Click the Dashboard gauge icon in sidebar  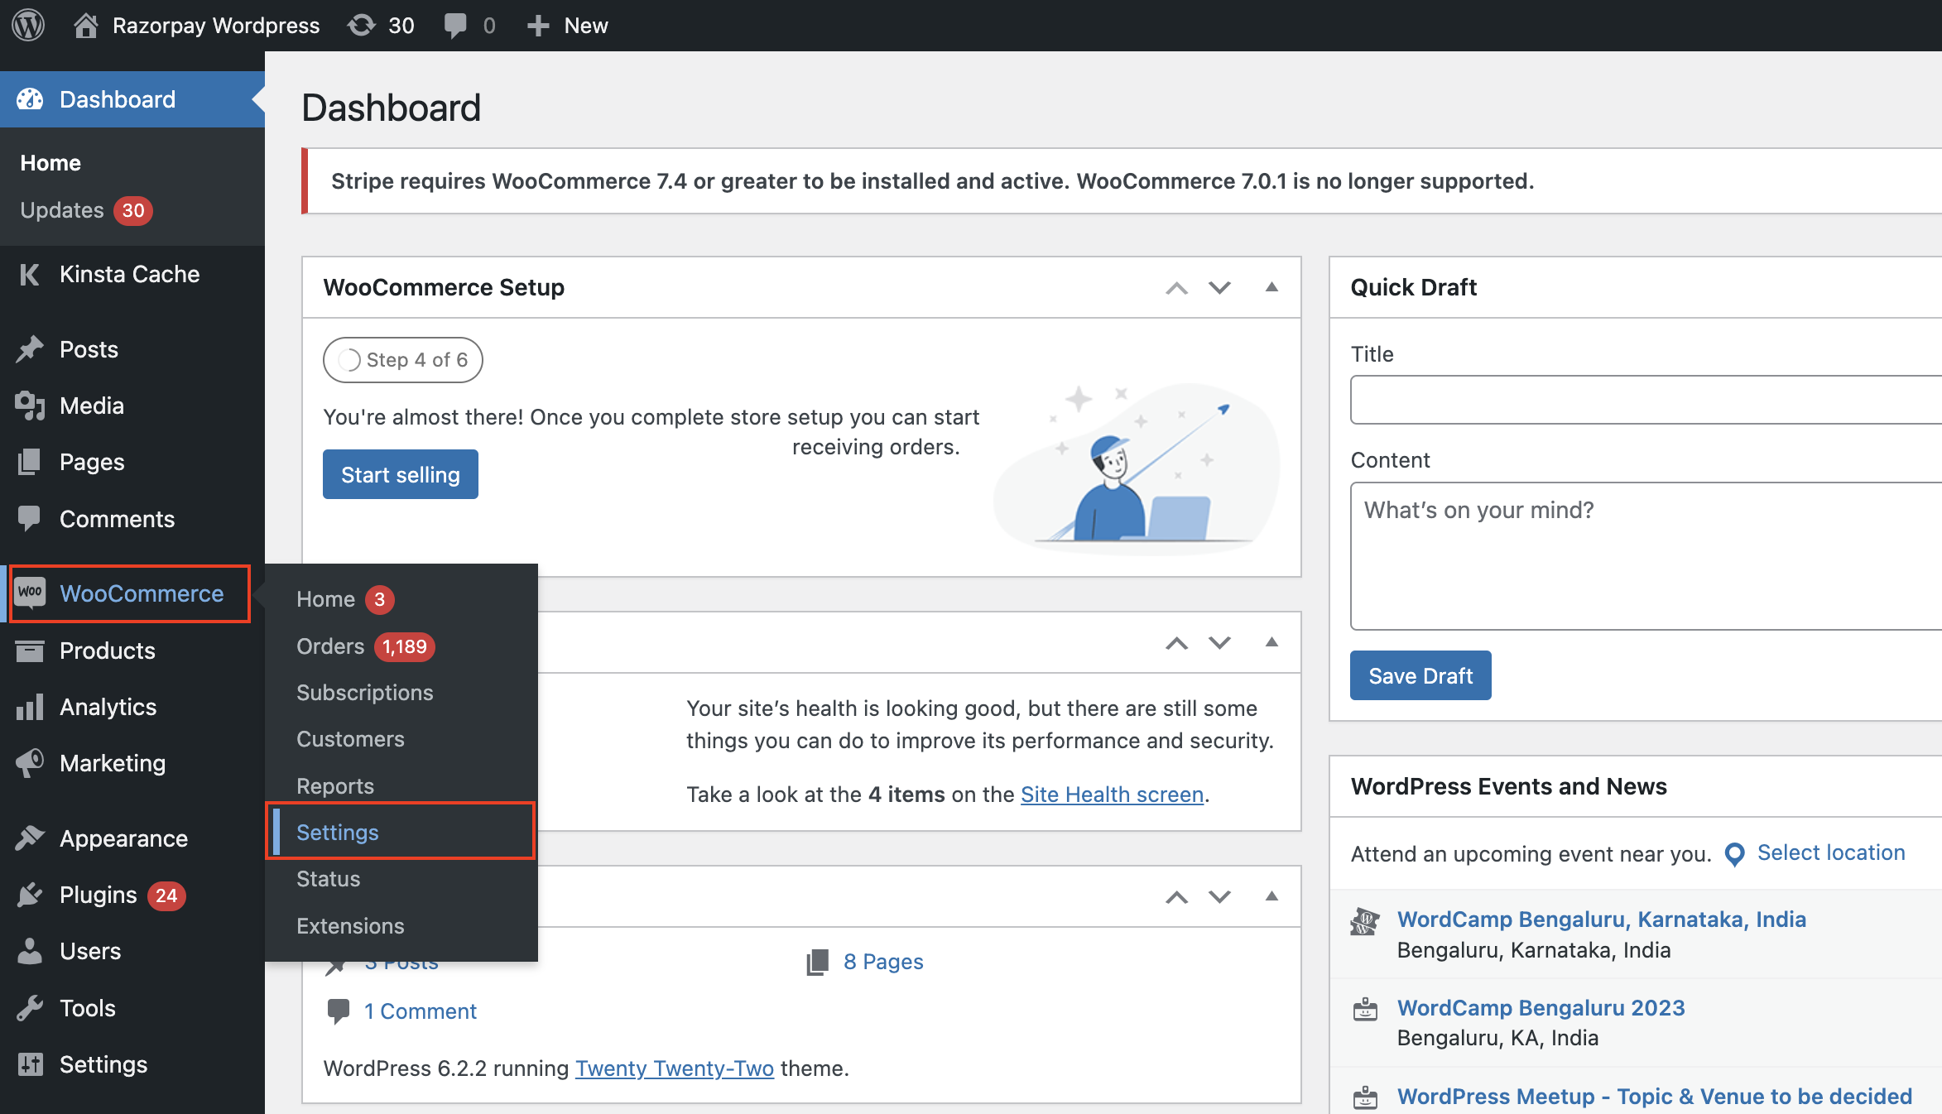point(30,99)
